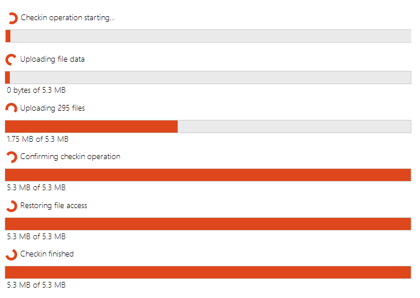The height and width of the screenshot is (298, 420).
Task: Click the spinner next to Restoring file access
Action: coord(11,206)
